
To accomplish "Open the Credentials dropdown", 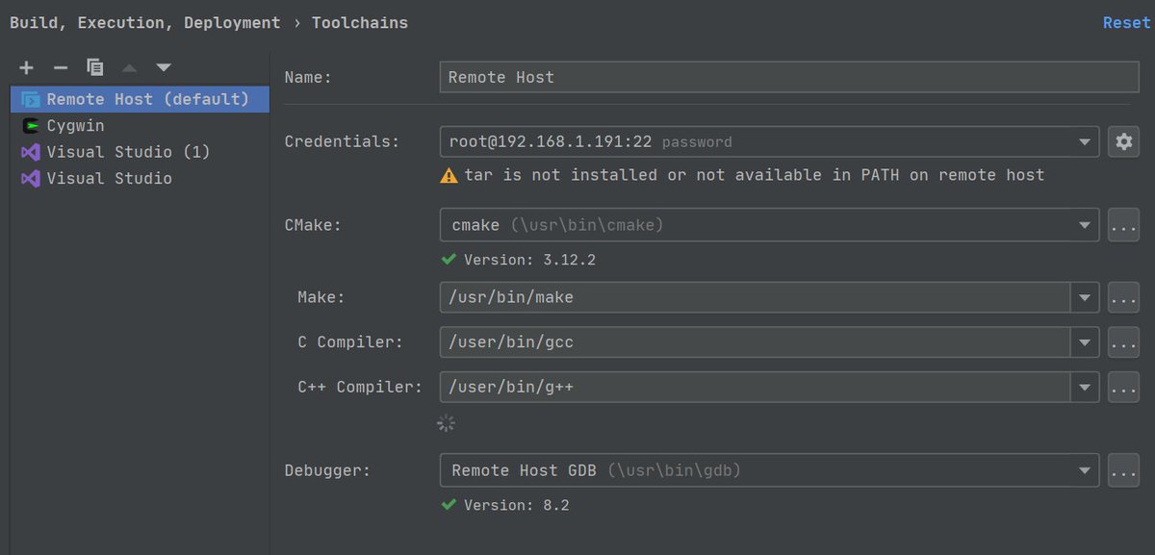I will (769, 141).
